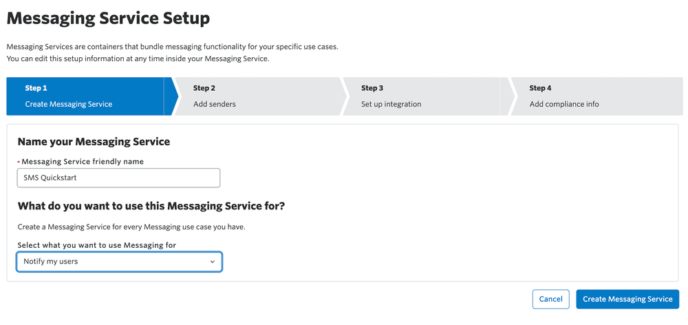Open the 'Notify my users' dropdown

pyautogui.click(x=118, y=262)
